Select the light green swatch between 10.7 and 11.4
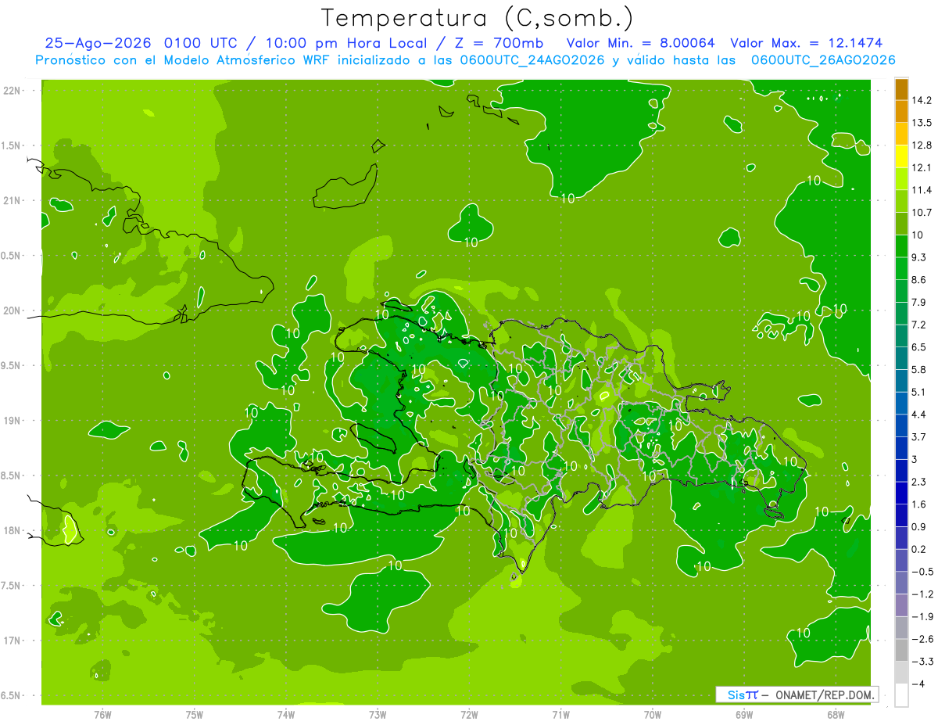938x725 pixels. [901, 200]
